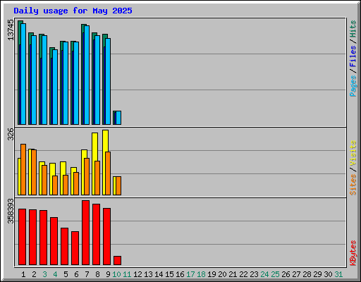Screen dimensions: 361x282
Task: Click the cyan pages bar for day 1
Action: tap(23, 74)
